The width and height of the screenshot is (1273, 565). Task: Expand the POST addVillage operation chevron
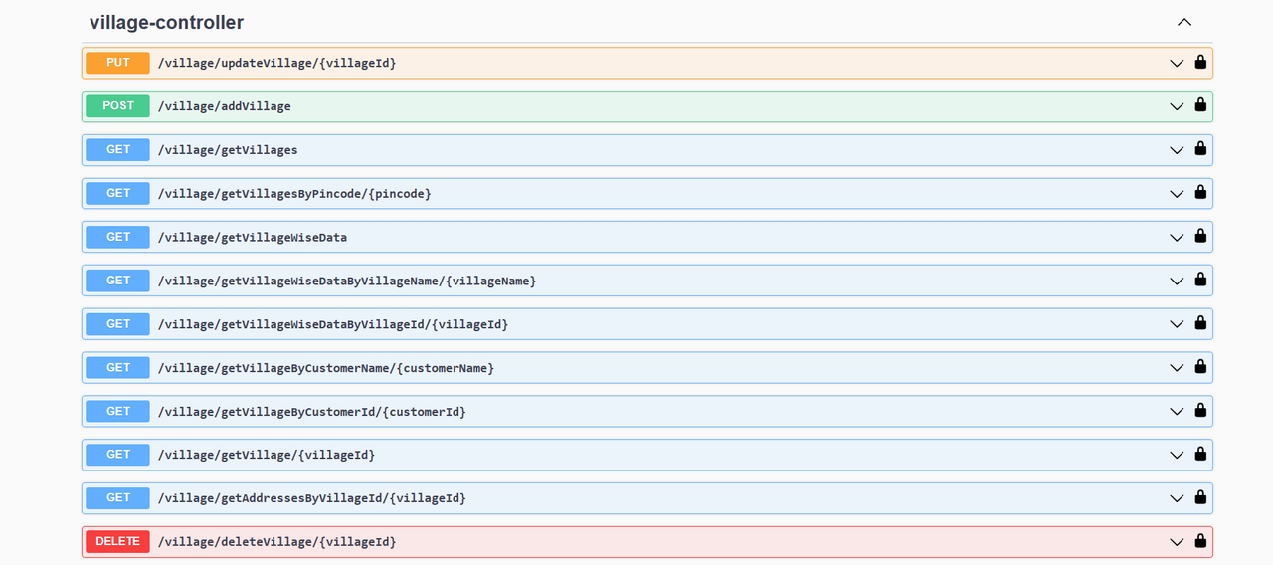coord(1177,106)
